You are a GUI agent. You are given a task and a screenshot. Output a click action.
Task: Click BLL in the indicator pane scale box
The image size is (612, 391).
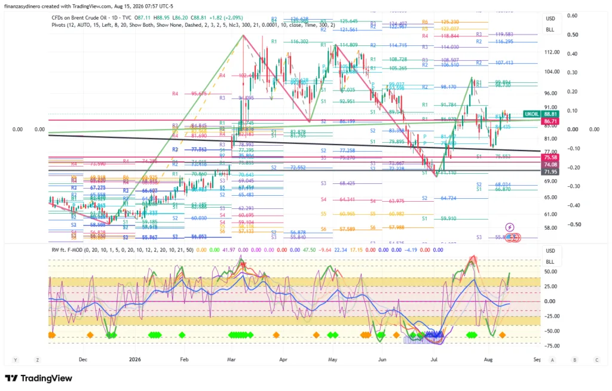pos(550,261)
